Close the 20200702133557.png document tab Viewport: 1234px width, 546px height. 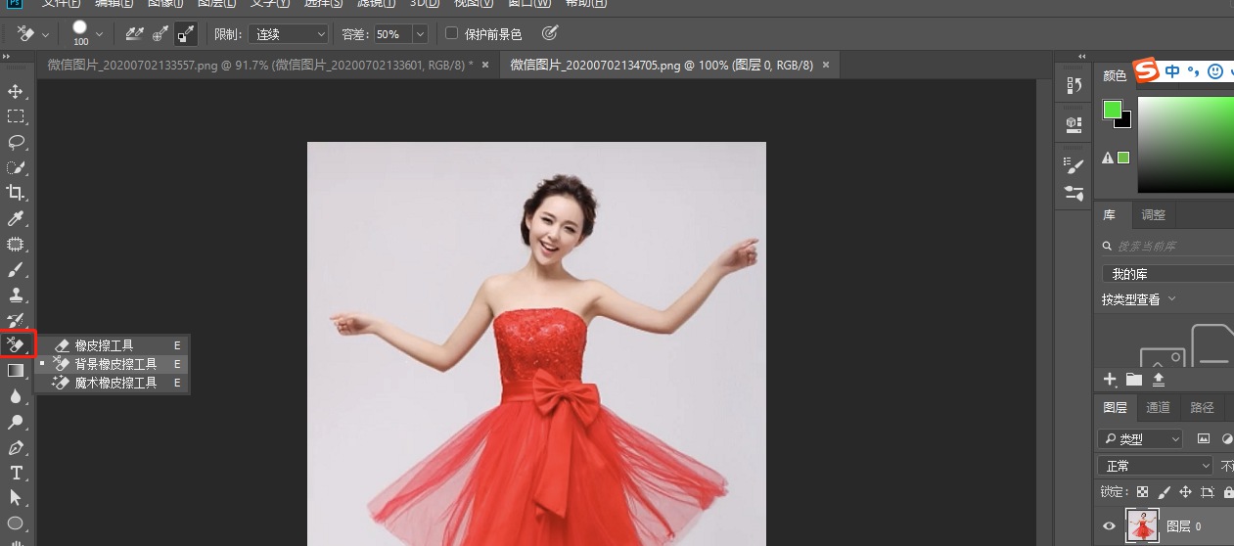click(x=485, y=65)
